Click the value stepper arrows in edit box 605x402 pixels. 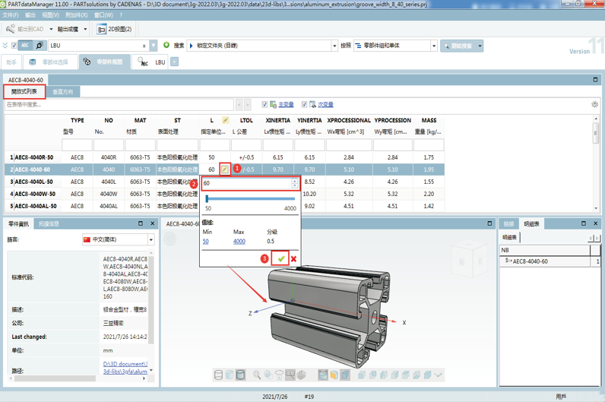pos(294,183)
